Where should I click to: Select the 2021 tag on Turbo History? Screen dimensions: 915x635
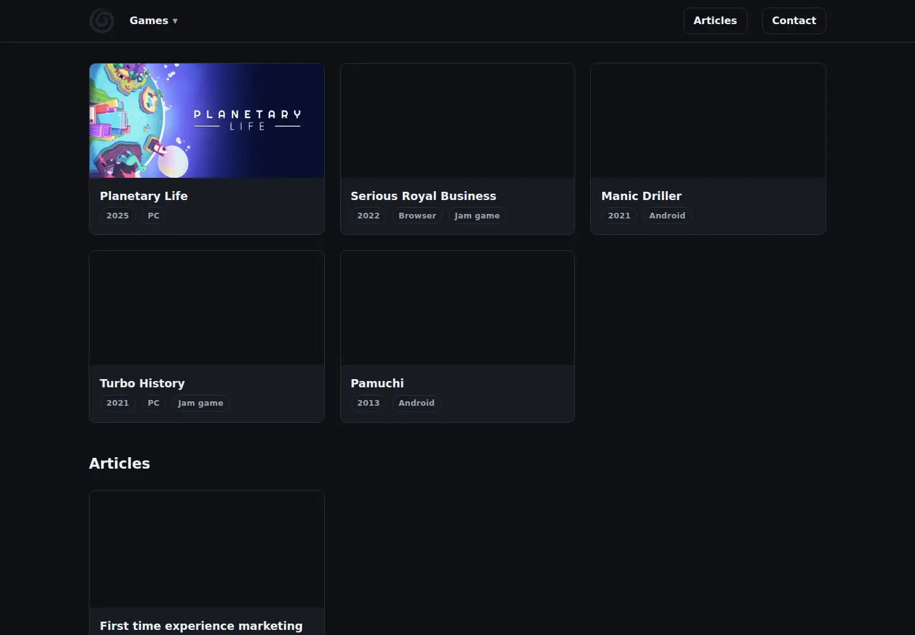(118, 403)
